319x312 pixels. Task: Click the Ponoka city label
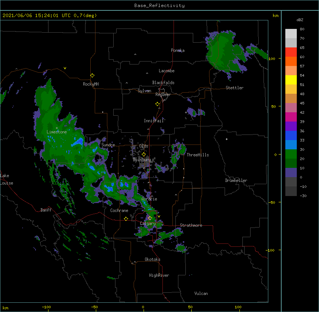[x=178, y=50]
